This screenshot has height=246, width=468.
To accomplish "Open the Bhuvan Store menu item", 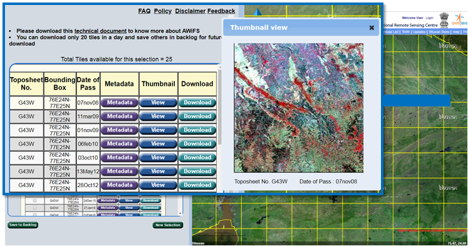I will tap(439, 31).
